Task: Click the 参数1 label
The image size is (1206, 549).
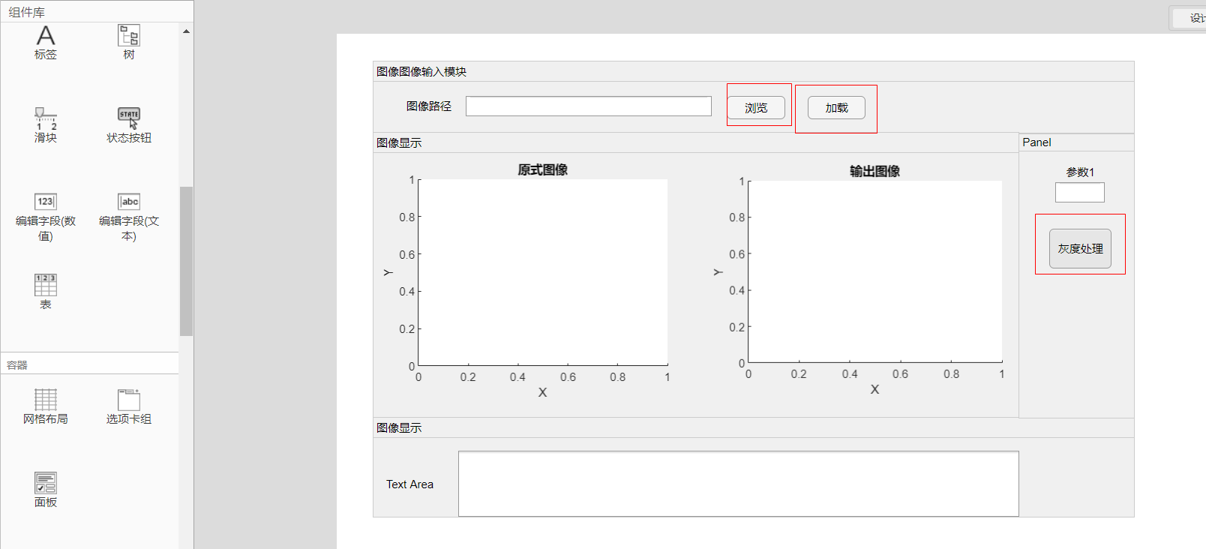Action: click(1080, 172)
